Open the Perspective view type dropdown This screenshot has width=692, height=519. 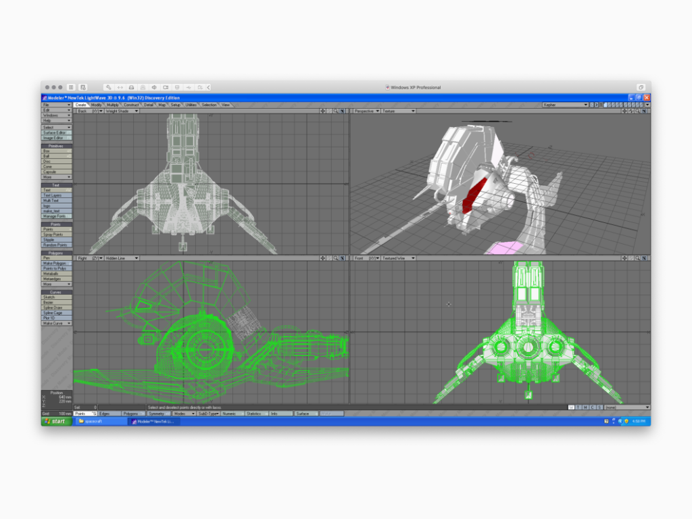(x=367, y=112)
